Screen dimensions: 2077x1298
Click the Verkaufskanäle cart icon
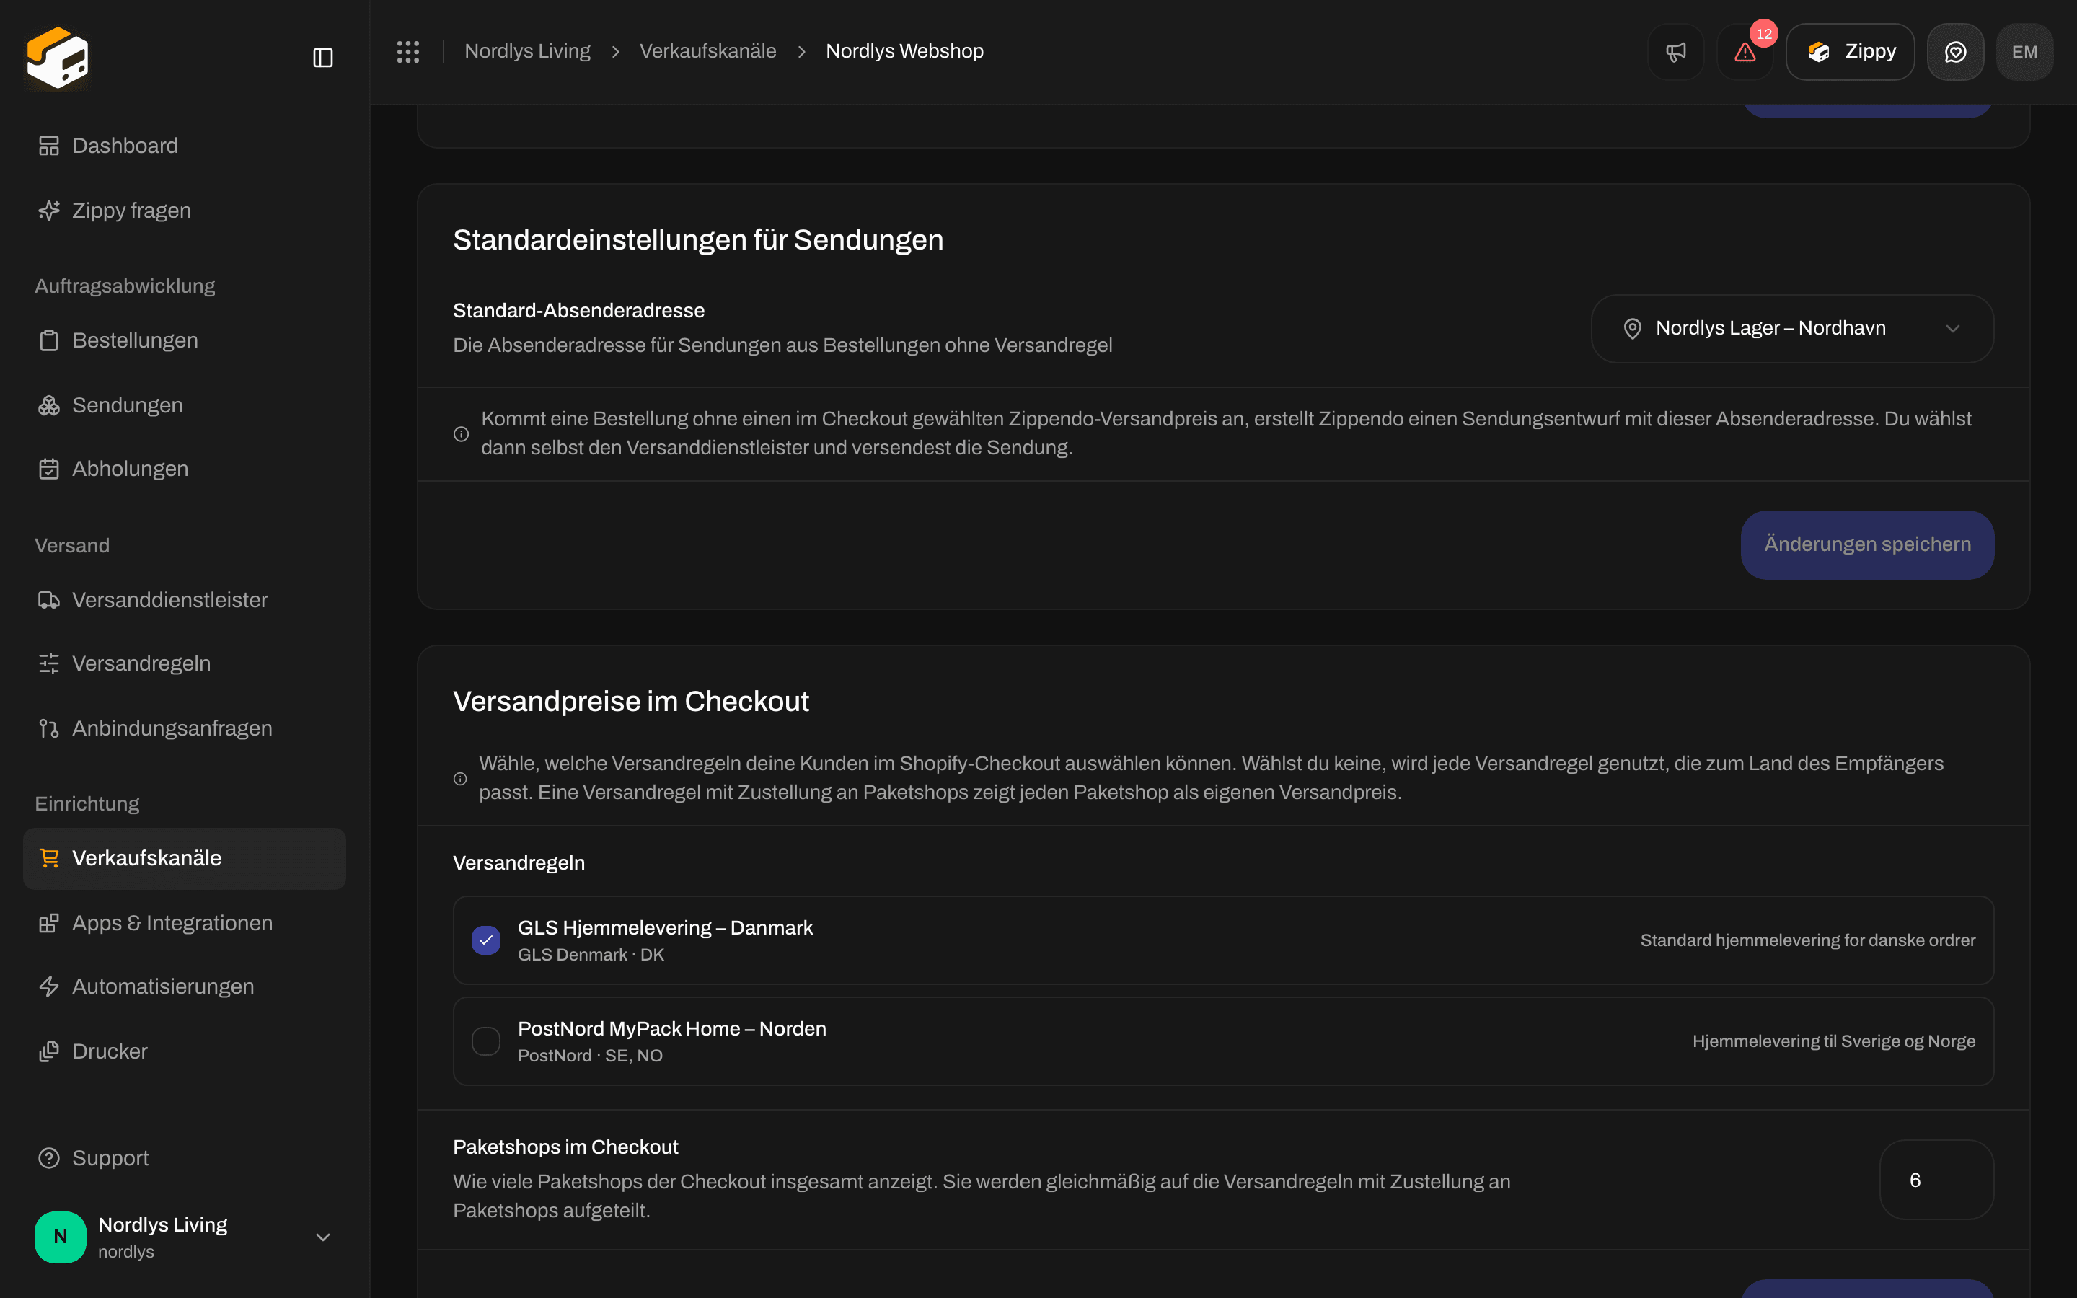pyautogui.click(x=49, y=858)
